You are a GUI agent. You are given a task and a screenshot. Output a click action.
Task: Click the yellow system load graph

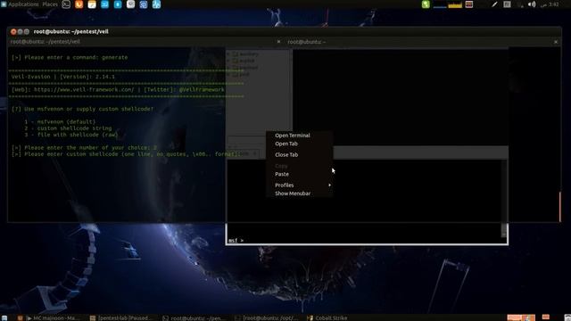[x=455, y=4]
